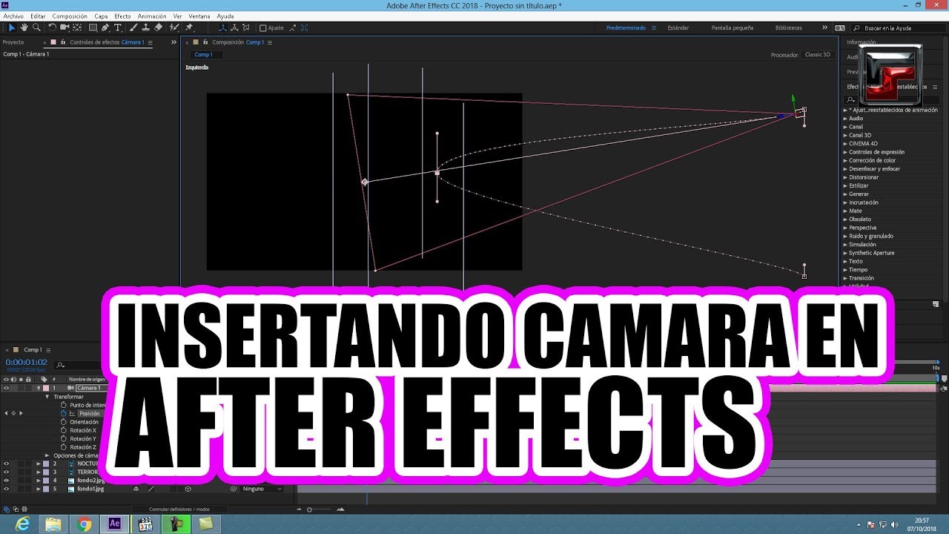949x534 pixels.
Task: Click the current timecode 0:00:01:02
Action: coord(27,362)
